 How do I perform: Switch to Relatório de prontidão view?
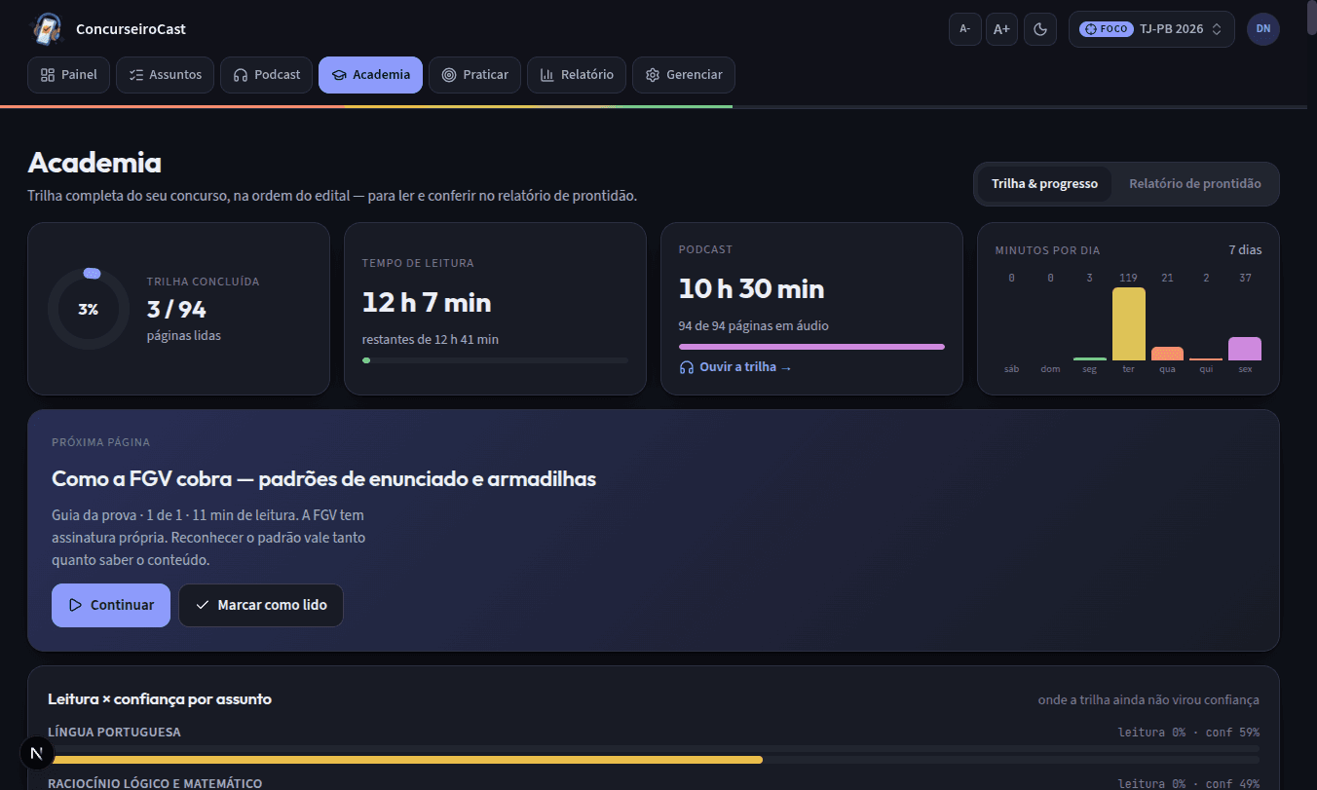point(1194,184)
